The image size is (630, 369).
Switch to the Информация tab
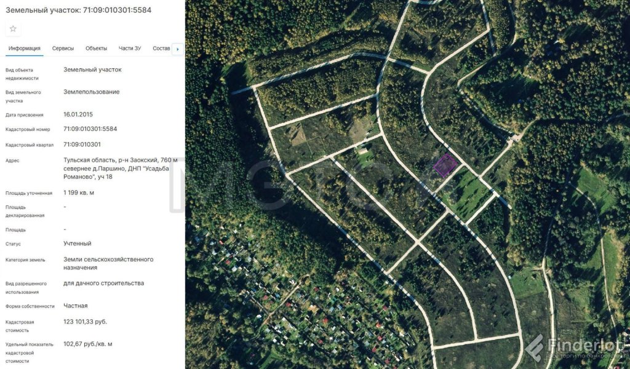coord(25,49)
